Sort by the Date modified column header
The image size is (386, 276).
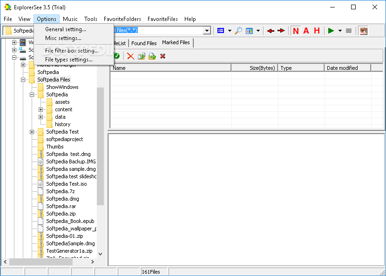coord(348,68)
